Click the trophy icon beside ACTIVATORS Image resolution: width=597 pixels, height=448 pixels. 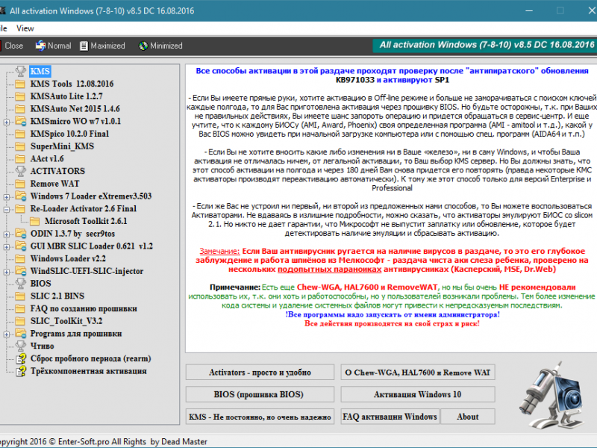(x=21, y=171)
